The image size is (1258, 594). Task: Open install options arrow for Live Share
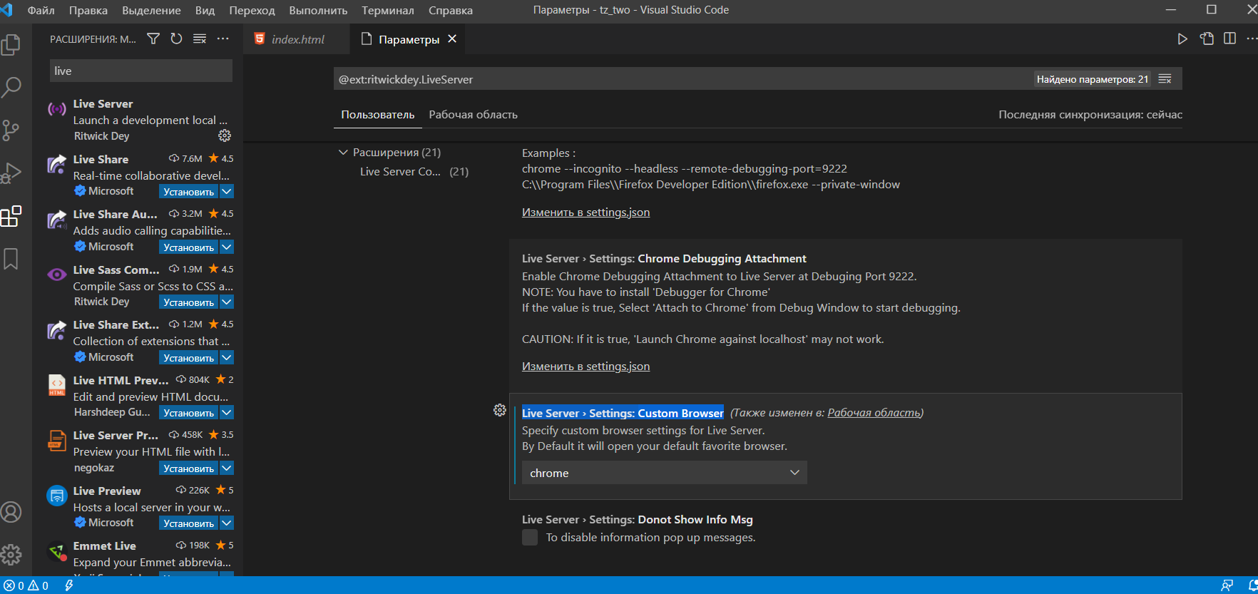(227, 191)
